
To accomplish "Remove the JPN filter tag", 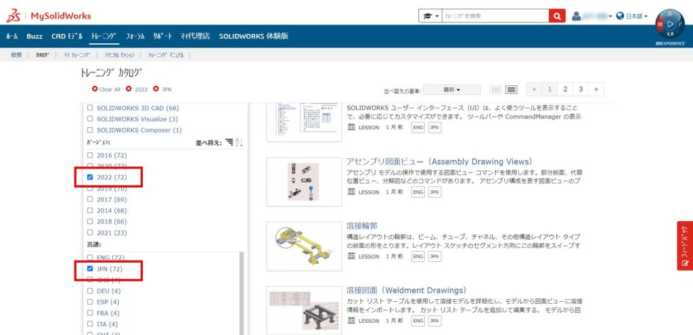I will [156, 89].
